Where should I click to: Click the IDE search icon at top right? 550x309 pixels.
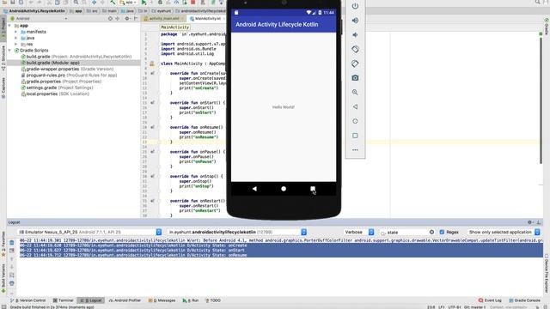(x=538, y=2)
